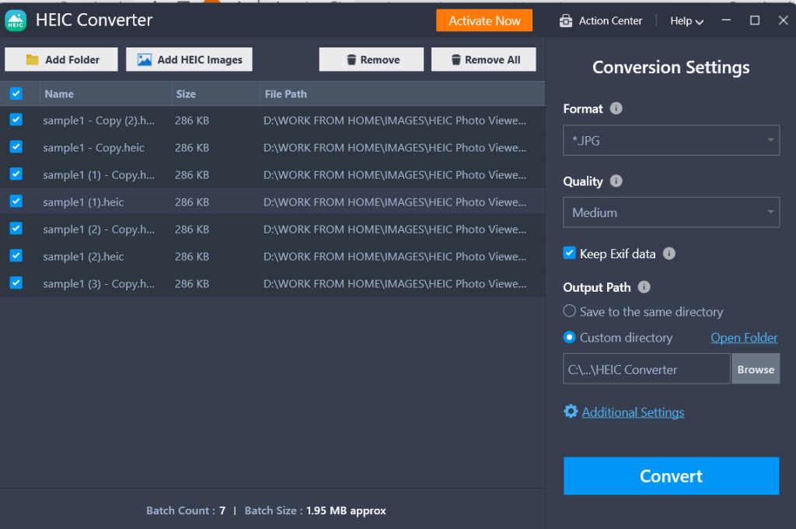796x529 pixels.
Task: Click the info icon beside Format
Action: pos(616,108)
